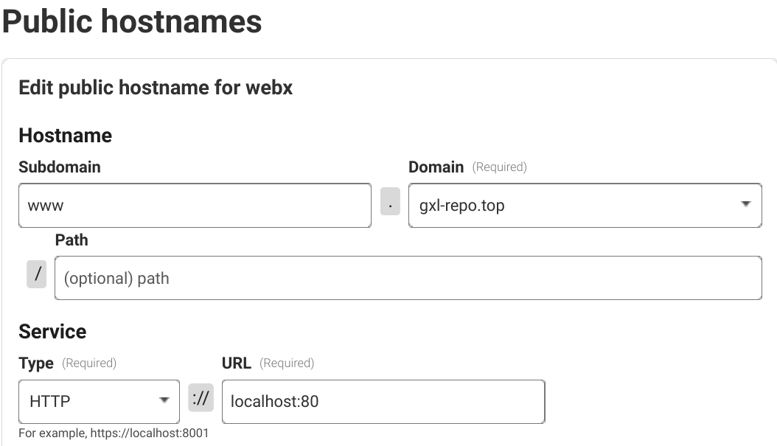Viewport: 777px width, 446px height.
Task: Click the slash prefix before the path field
Action: [x=36, y=275]
